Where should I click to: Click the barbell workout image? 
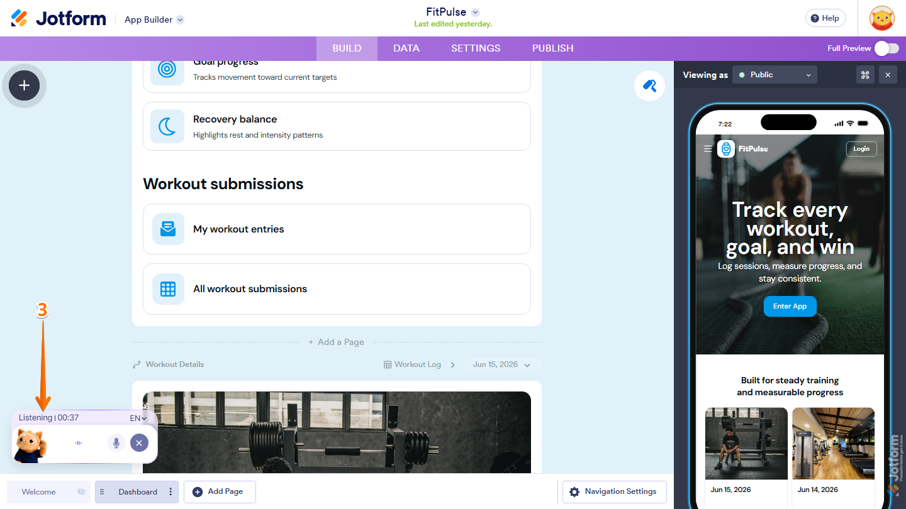pyautogui.click(x=337, y=432)
